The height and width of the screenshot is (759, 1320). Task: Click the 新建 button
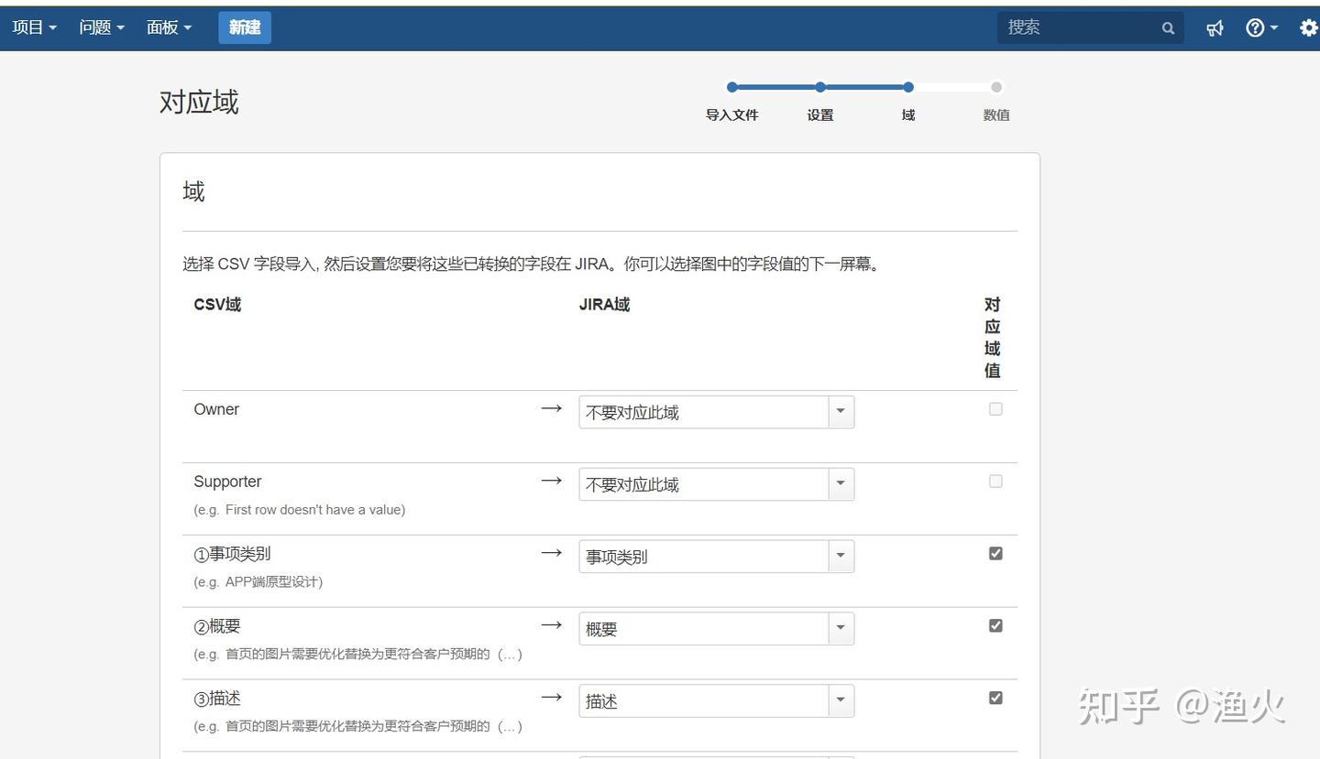[x=245, y=27]
